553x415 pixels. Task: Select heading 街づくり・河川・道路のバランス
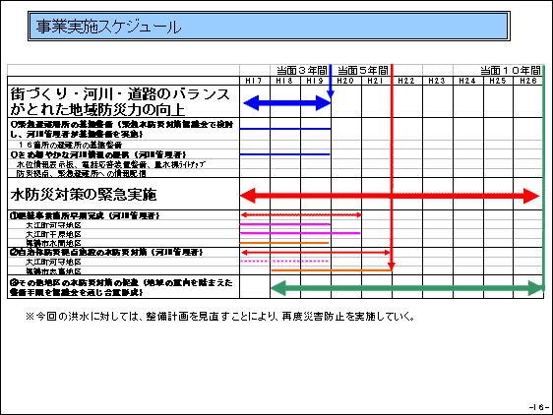point(120,94)
